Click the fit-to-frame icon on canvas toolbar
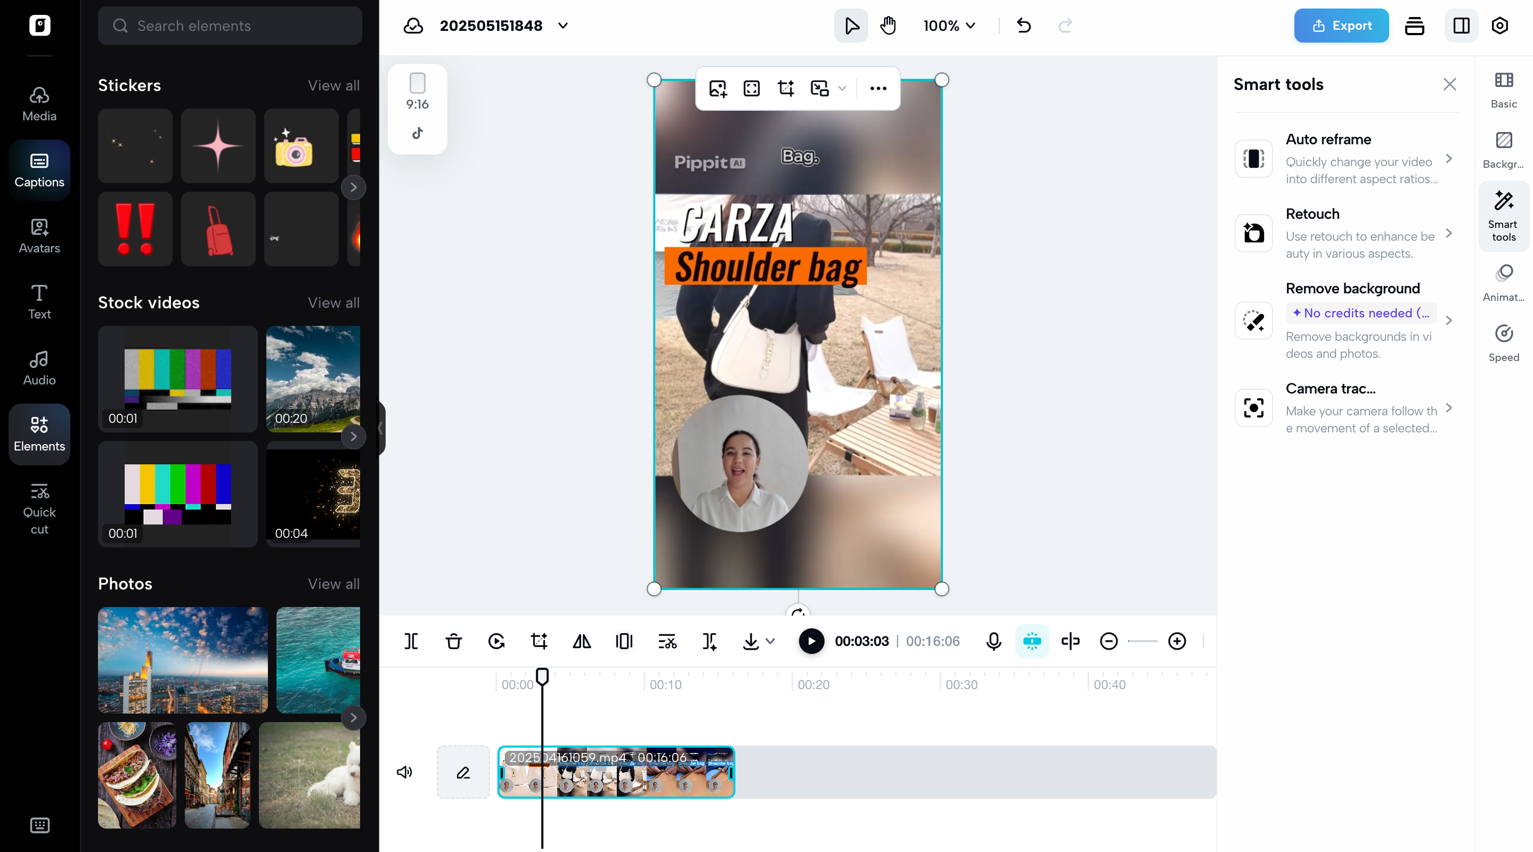1533x852 pixels. point(752,88)
